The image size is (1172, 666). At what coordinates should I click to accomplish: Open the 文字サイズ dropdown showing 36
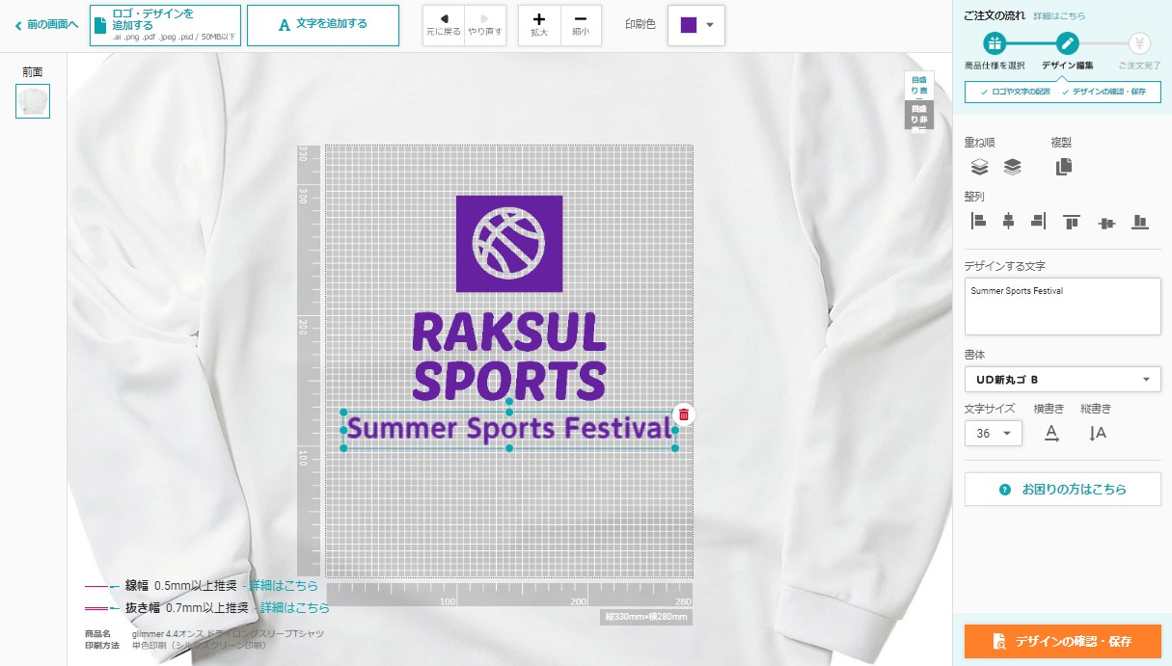pos(994,434)
